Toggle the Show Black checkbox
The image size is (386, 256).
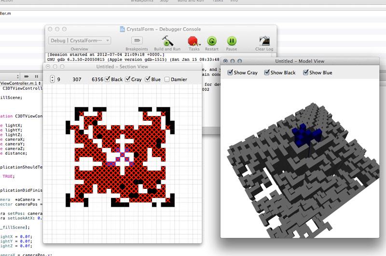266,73
